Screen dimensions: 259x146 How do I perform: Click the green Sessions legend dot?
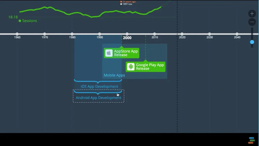tap(20, 21)
